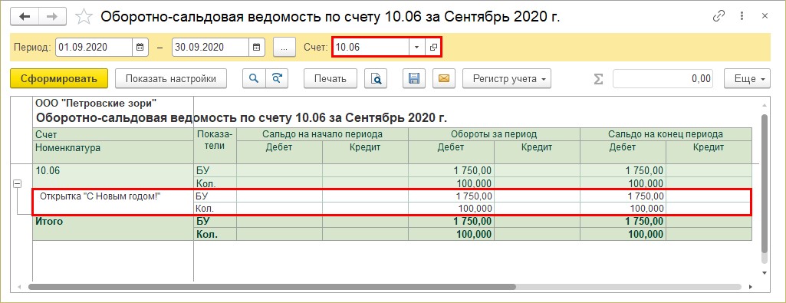Click the scroll down arrow of vertical scrollbar
786x303 pixels.
coord(765,273)
